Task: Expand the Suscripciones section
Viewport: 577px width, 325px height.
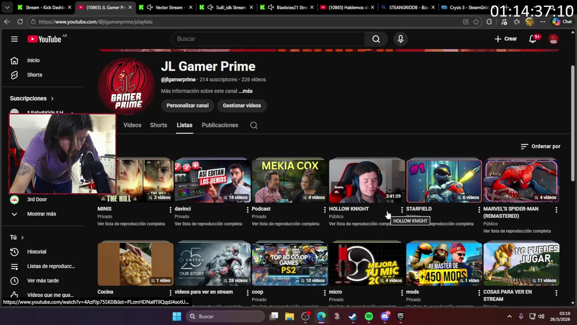Action: tap(32, 98)
